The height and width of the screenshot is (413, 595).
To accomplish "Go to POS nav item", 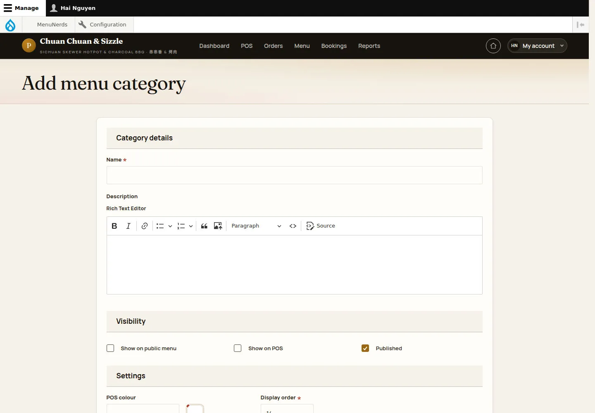I will [247, 46].
